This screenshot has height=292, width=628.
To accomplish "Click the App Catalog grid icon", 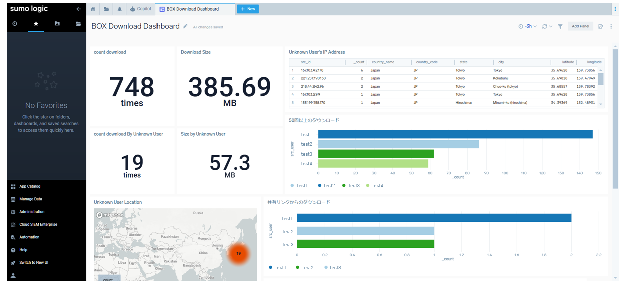I will [13, 187].
